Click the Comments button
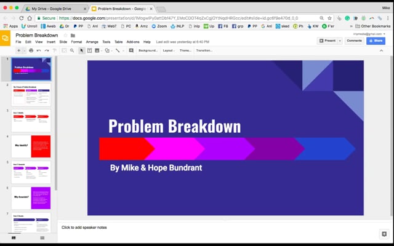Image resolution: width=394 pixels, height=246 pixels. click(354, 41)
